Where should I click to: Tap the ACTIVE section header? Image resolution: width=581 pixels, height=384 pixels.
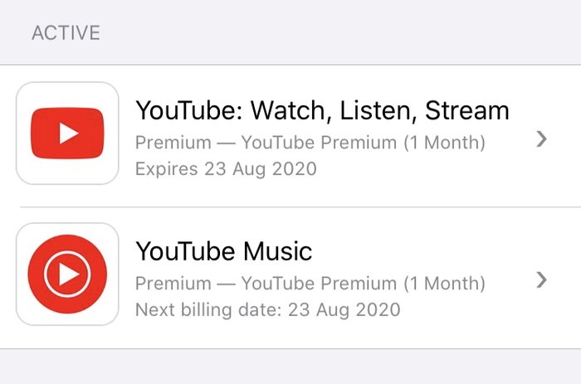click(66, 32)
